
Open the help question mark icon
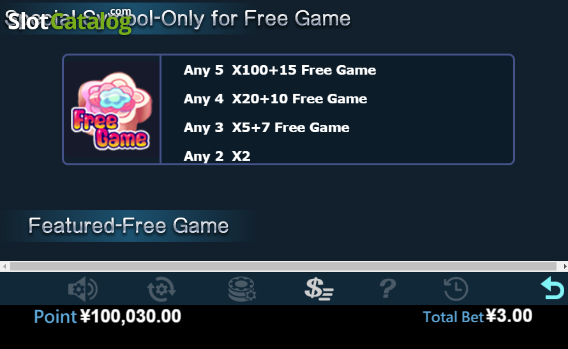pos(387,288)
